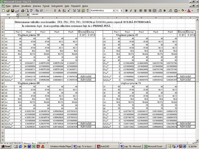
Task: Click the AutoSum sigma icon
Action: coord(55,11)
